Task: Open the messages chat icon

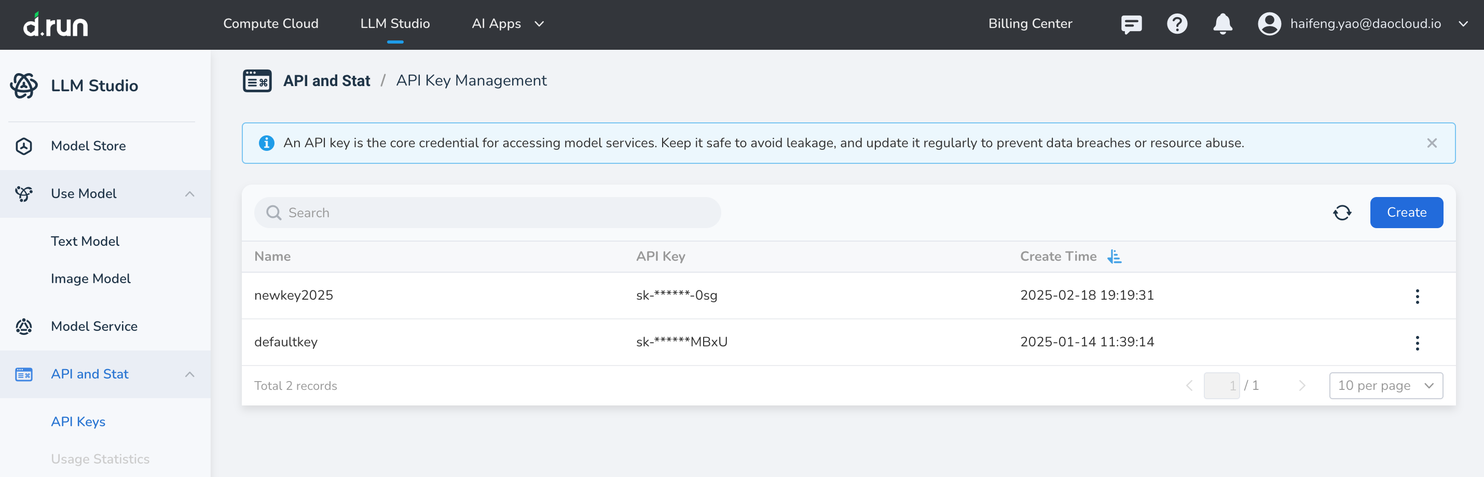Action: 1131,24
